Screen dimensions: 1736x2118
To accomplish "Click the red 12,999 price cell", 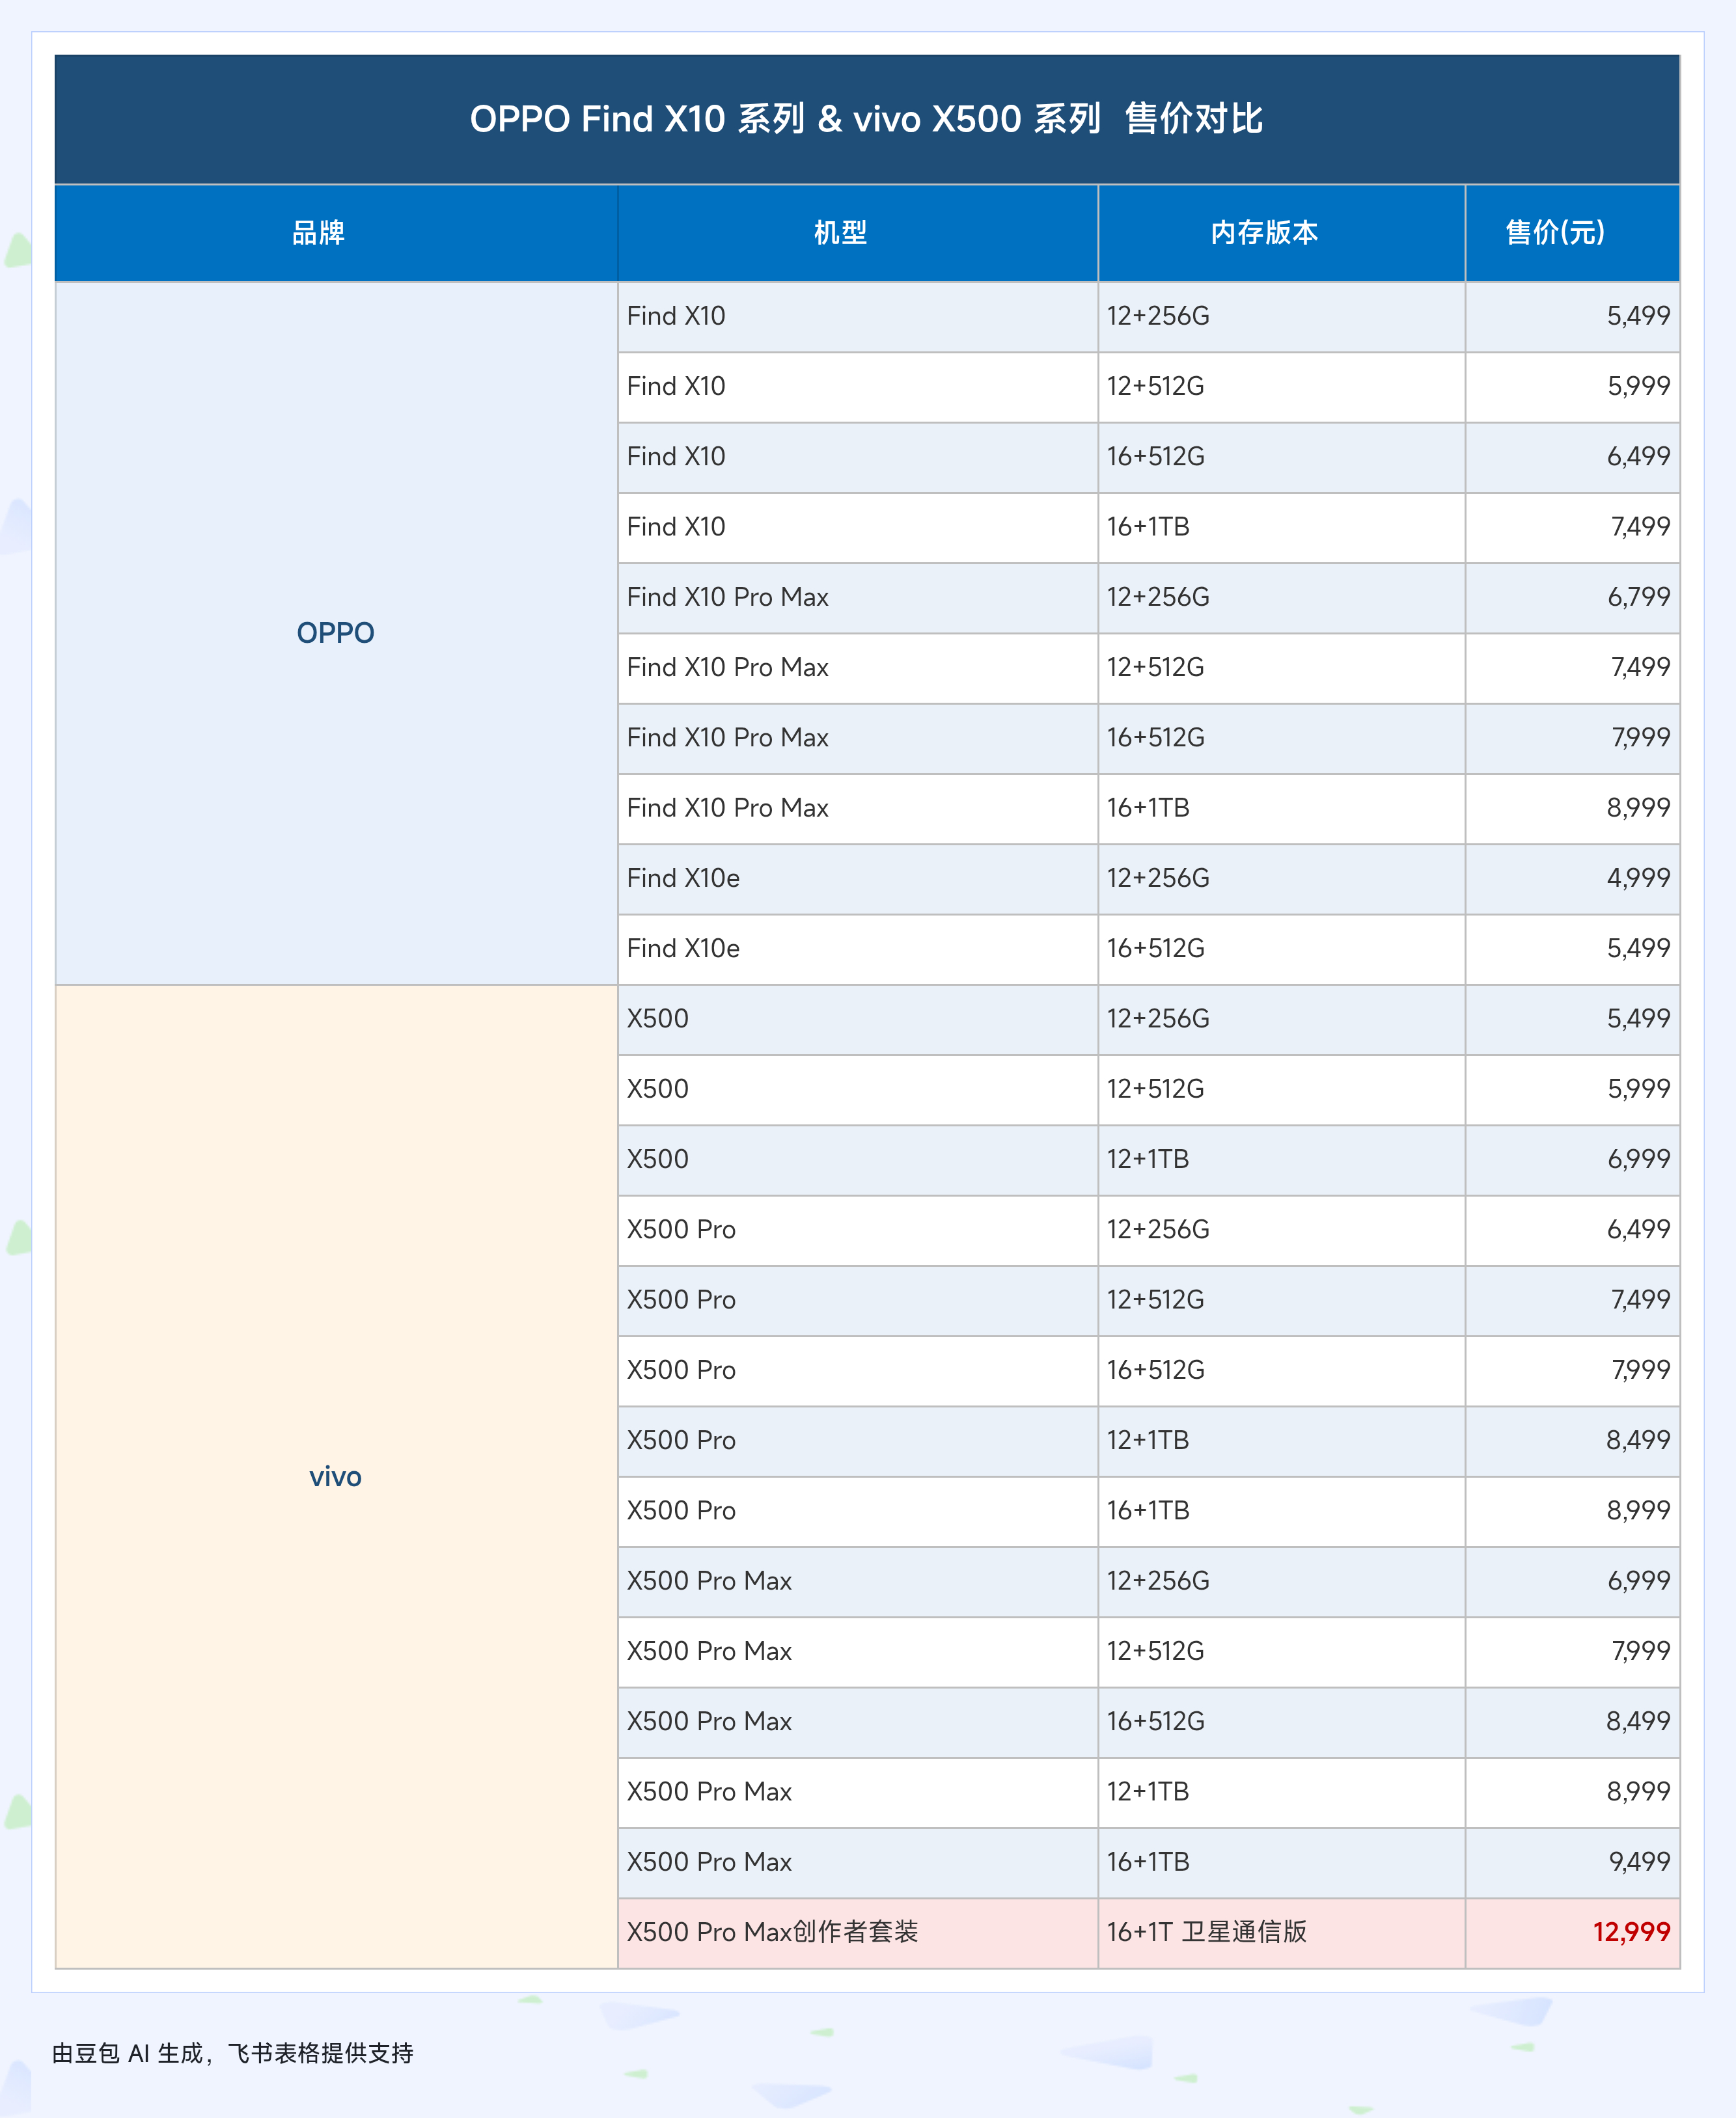I will (x=1572, y=1933).
